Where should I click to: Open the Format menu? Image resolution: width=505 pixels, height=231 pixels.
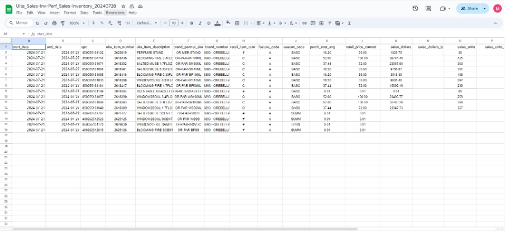[70, 12]
